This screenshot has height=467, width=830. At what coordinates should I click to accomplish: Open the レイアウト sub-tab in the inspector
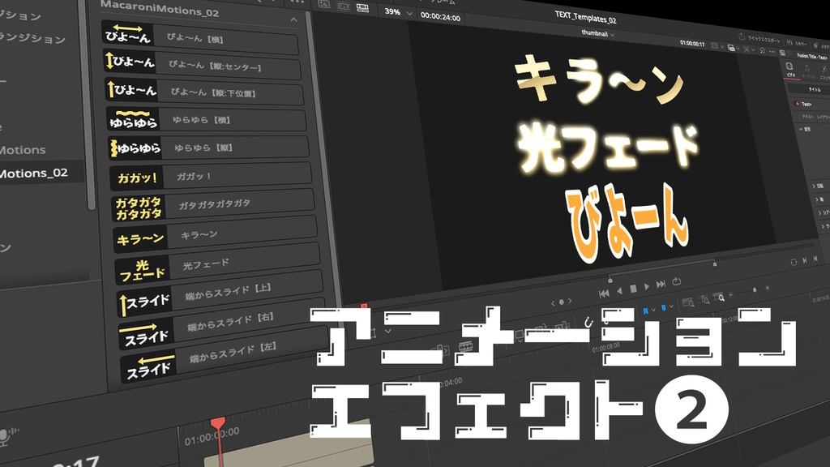click(x=824, y=117)
